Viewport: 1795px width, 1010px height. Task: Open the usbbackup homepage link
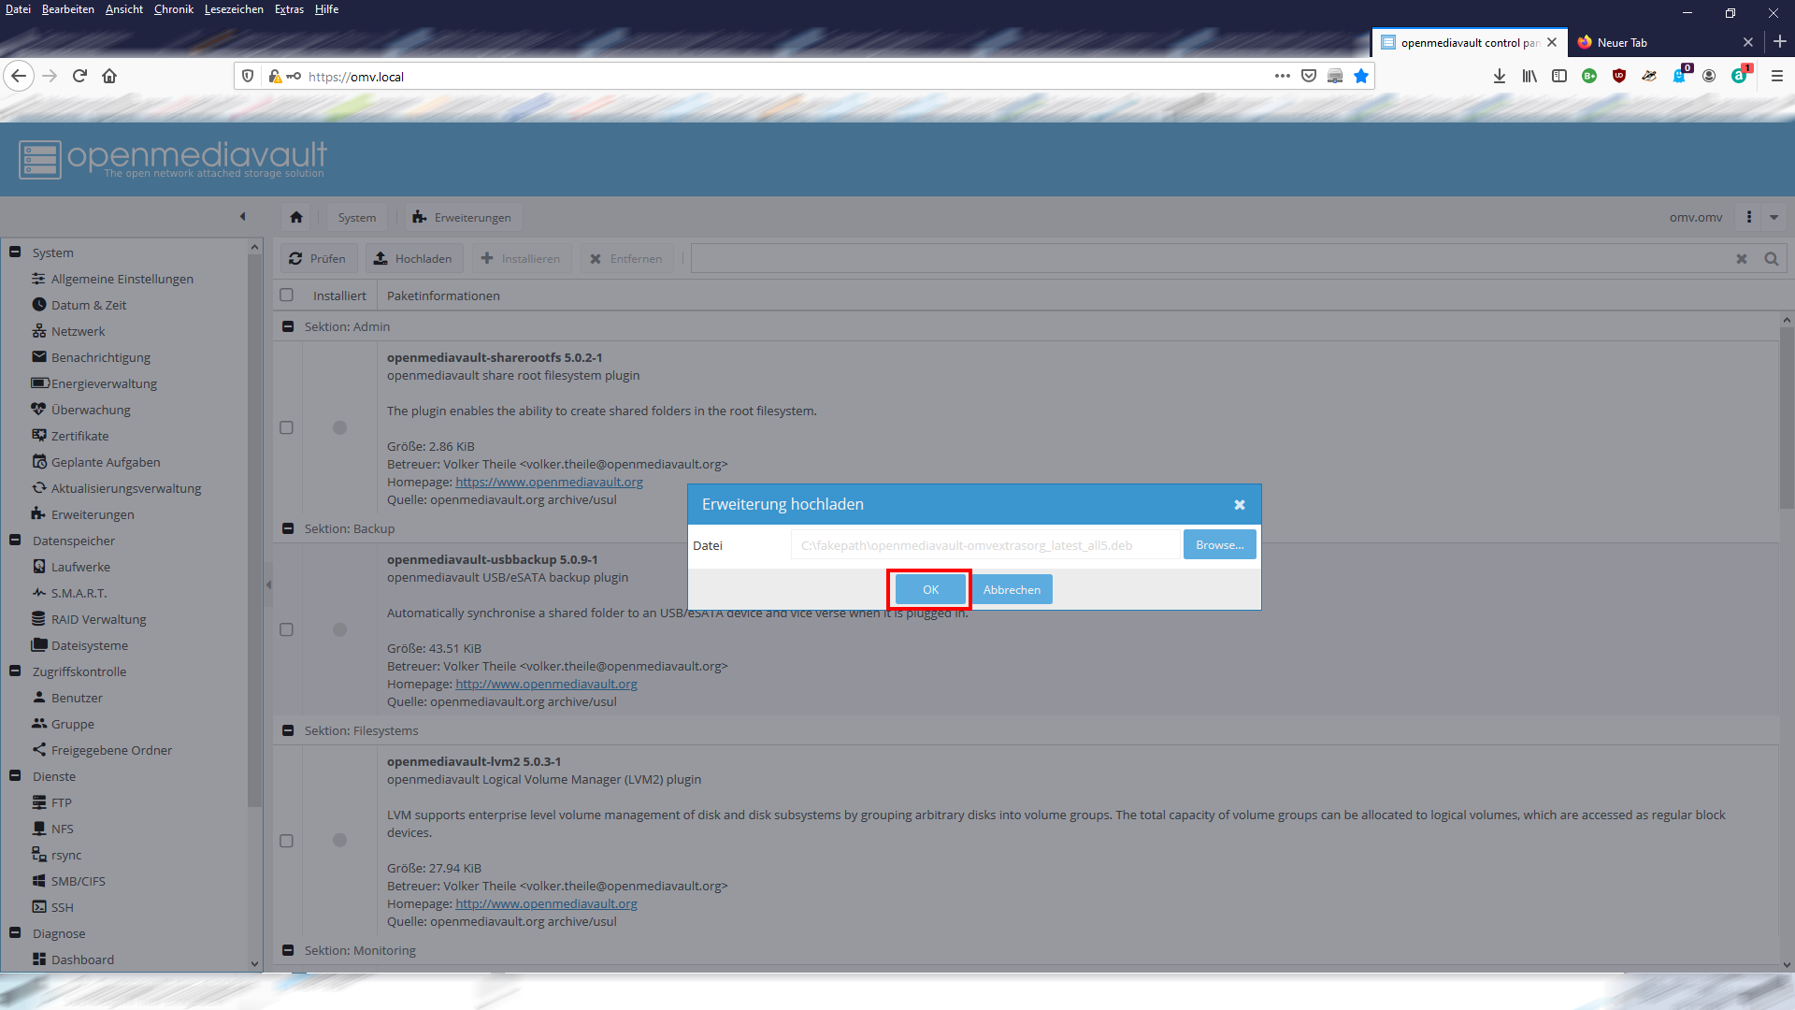pyautogui.click(x=546, y=685)
